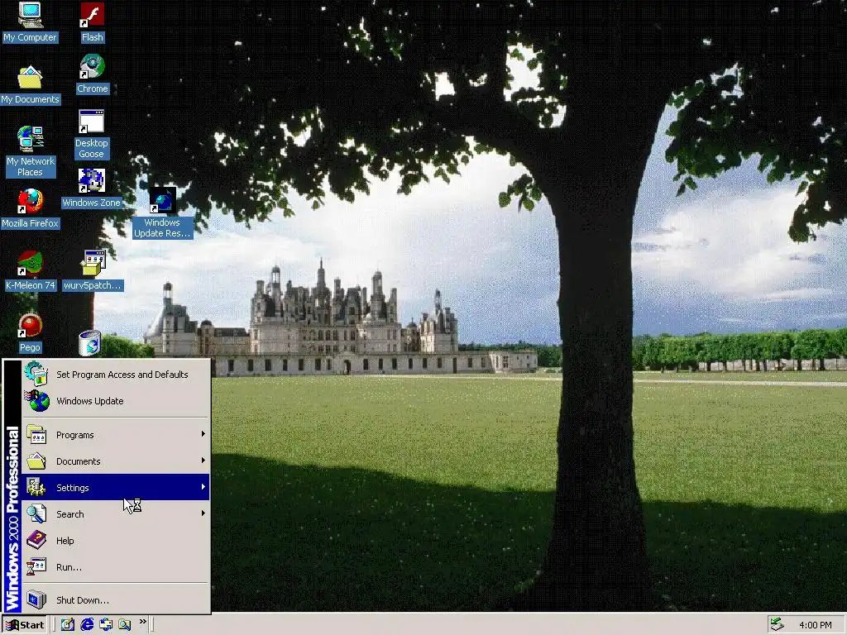The image size is (847, 635).
Task: Click the Set Program Access icon in Start menu
Action: coord(36,374)
